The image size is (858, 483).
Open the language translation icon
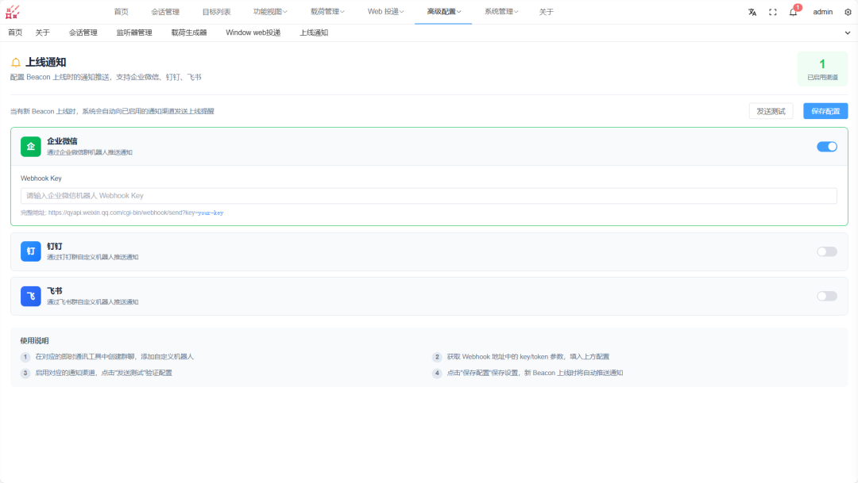click(x=752, y=12)
